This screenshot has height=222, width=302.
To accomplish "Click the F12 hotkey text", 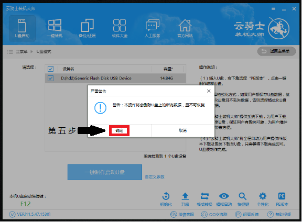I will tap(25, 204).
